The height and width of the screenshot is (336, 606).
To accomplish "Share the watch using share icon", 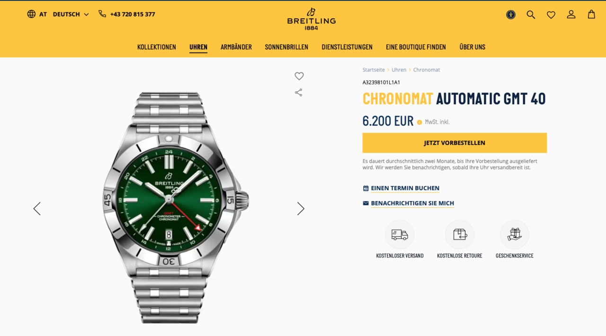I will (x=298, y=92).
